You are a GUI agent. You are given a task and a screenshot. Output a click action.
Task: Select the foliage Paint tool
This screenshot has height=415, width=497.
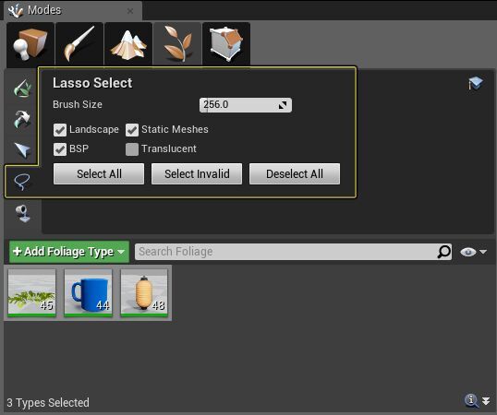coord(22,88)
